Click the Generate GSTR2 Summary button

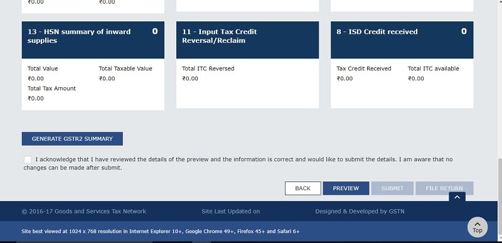[72, 139]
